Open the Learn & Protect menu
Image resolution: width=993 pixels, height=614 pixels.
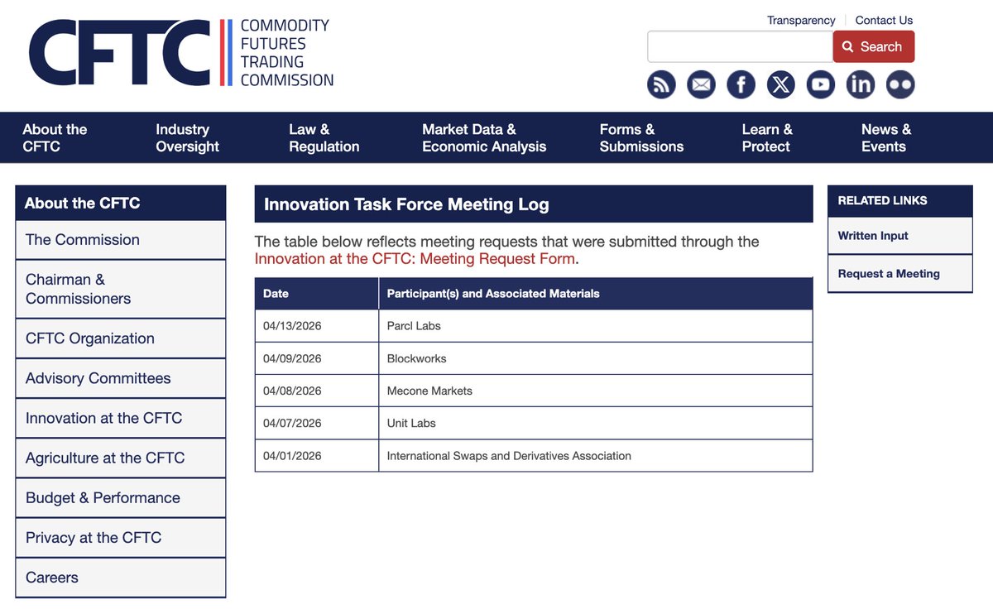(767, 138)
